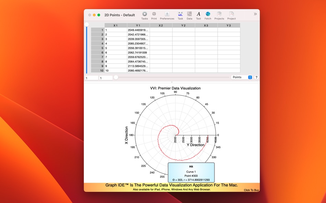Click the 90 degree angle label
The width and height of the screenshot is (326, 203).
[x=175, y=92]
